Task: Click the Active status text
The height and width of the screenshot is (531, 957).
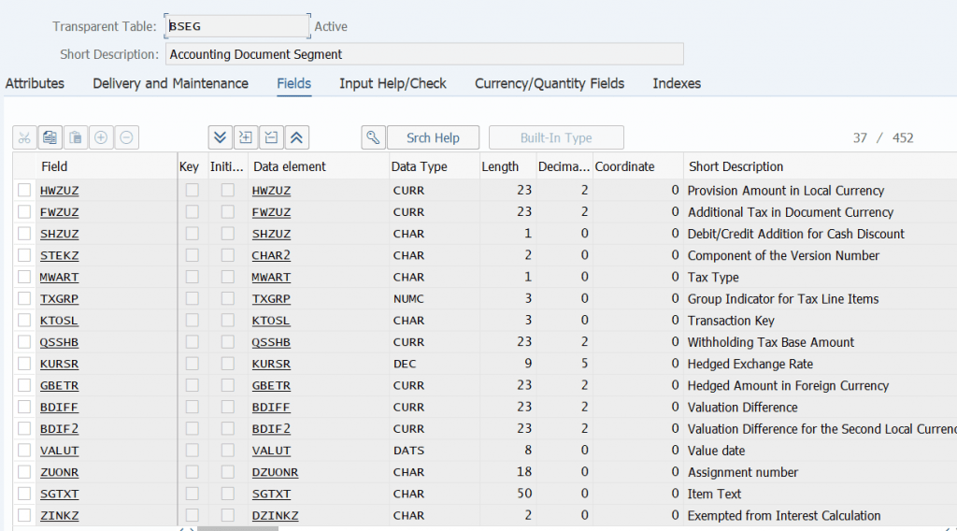Action: 331,26
